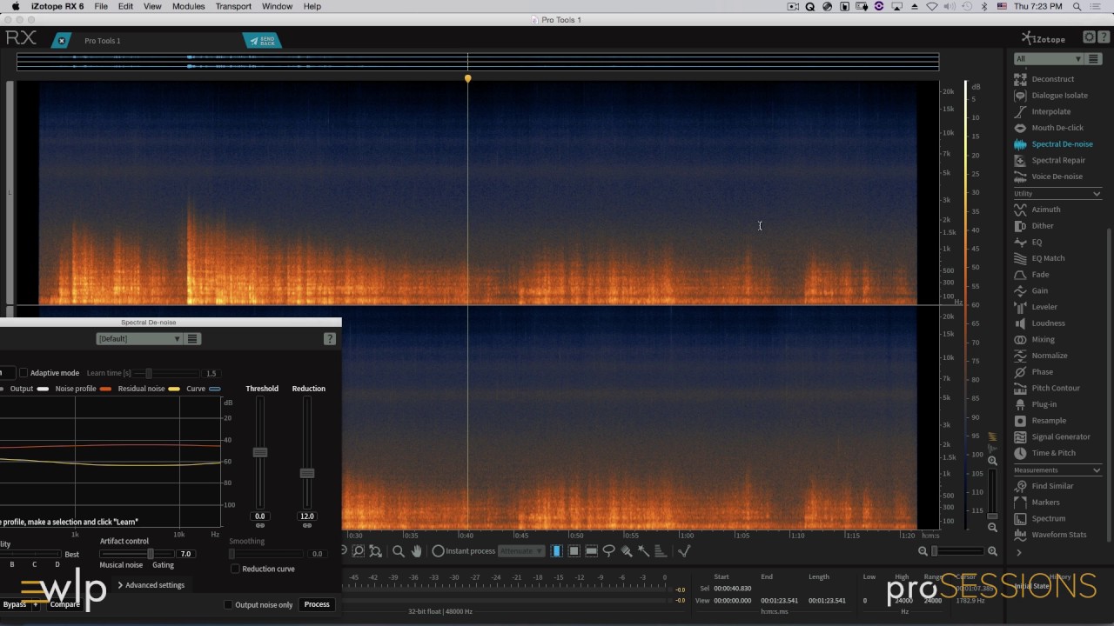Open the All module filter dropdown
The height and width of the screenshot is (626, 1114).
pos(1049,59)
